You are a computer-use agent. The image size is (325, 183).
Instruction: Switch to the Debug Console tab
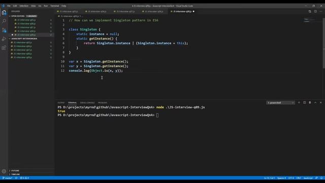(x=87, y=103)
